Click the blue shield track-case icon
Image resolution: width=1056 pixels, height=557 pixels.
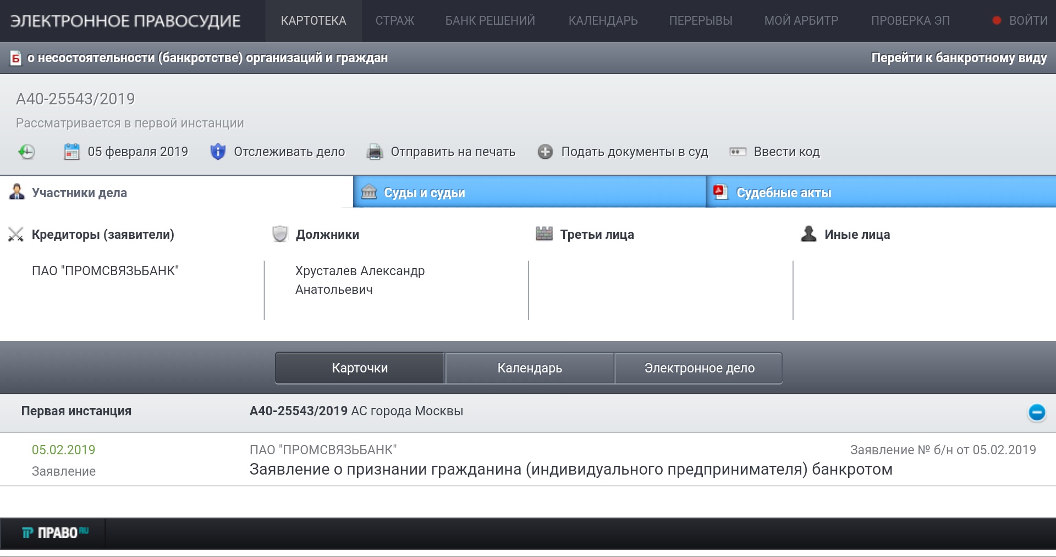(218, 152)
